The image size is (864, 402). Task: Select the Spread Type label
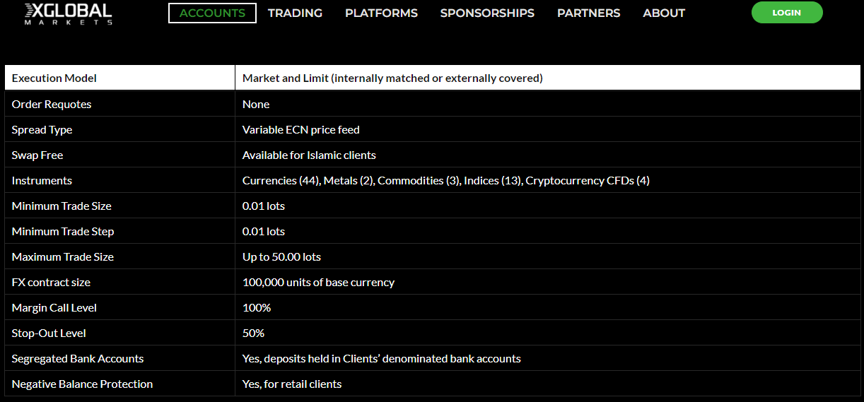[x=42, y=130]
